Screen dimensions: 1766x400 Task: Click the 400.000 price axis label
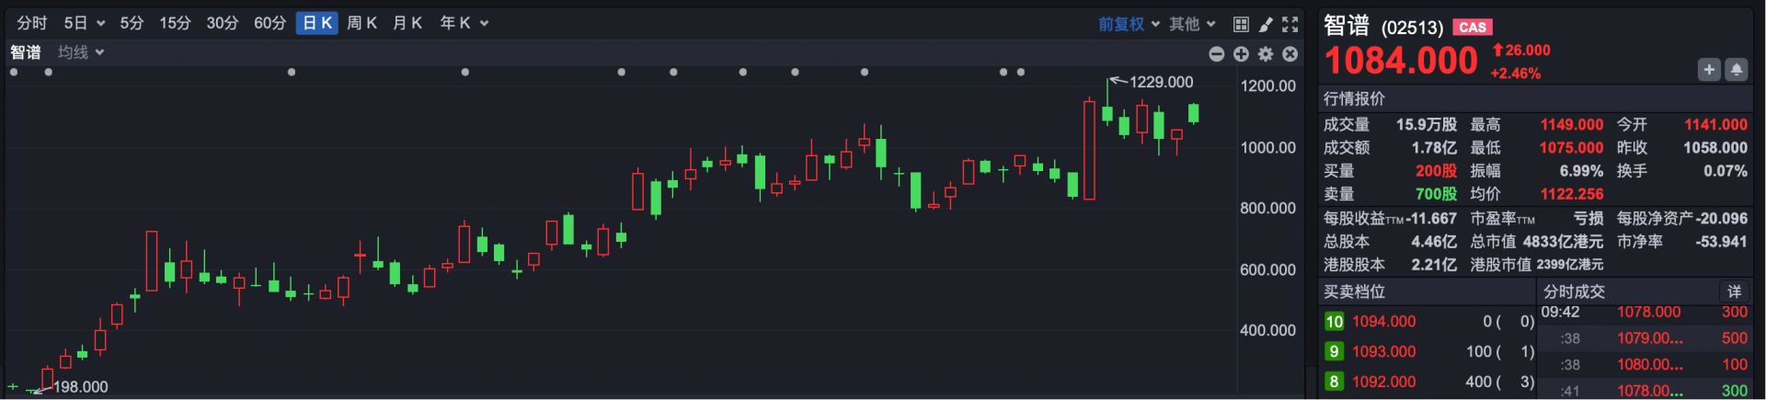1267,330
